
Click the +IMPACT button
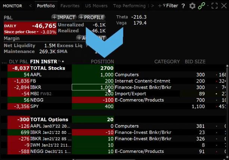click(64, 18)
